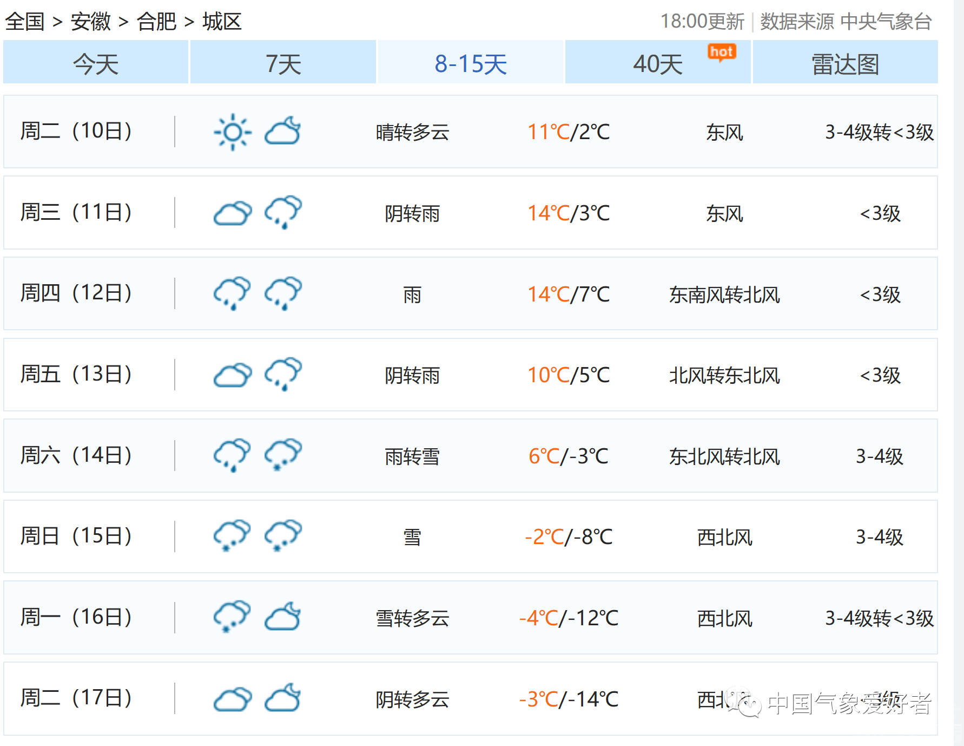Click the 数据来源 中央气象台 text
This screenshot has height=746, width=964.
pyautogui.click(x=846, y=22)
